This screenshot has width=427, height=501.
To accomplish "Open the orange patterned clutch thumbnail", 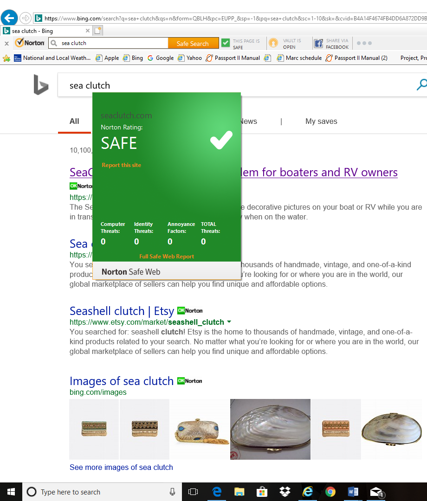I will click(x=336, y=429).
